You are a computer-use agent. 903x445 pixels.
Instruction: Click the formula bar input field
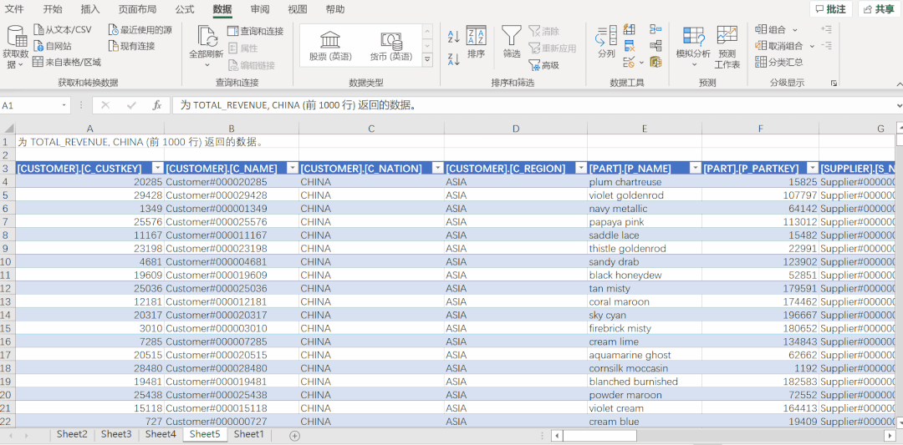(535, 105)
